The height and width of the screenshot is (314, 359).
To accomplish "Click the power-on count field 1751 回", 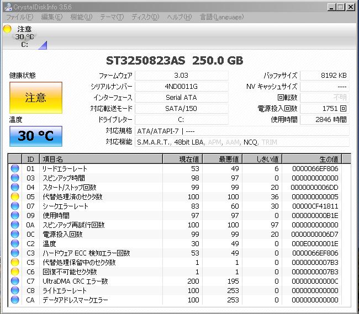I will (x=325, y=108).
